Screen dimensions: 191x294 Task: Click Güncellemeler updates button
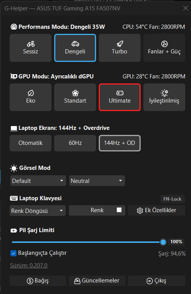97,281
